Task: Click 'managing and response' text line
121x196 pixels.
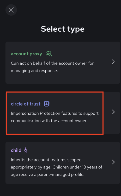Action: click(34, 71)
